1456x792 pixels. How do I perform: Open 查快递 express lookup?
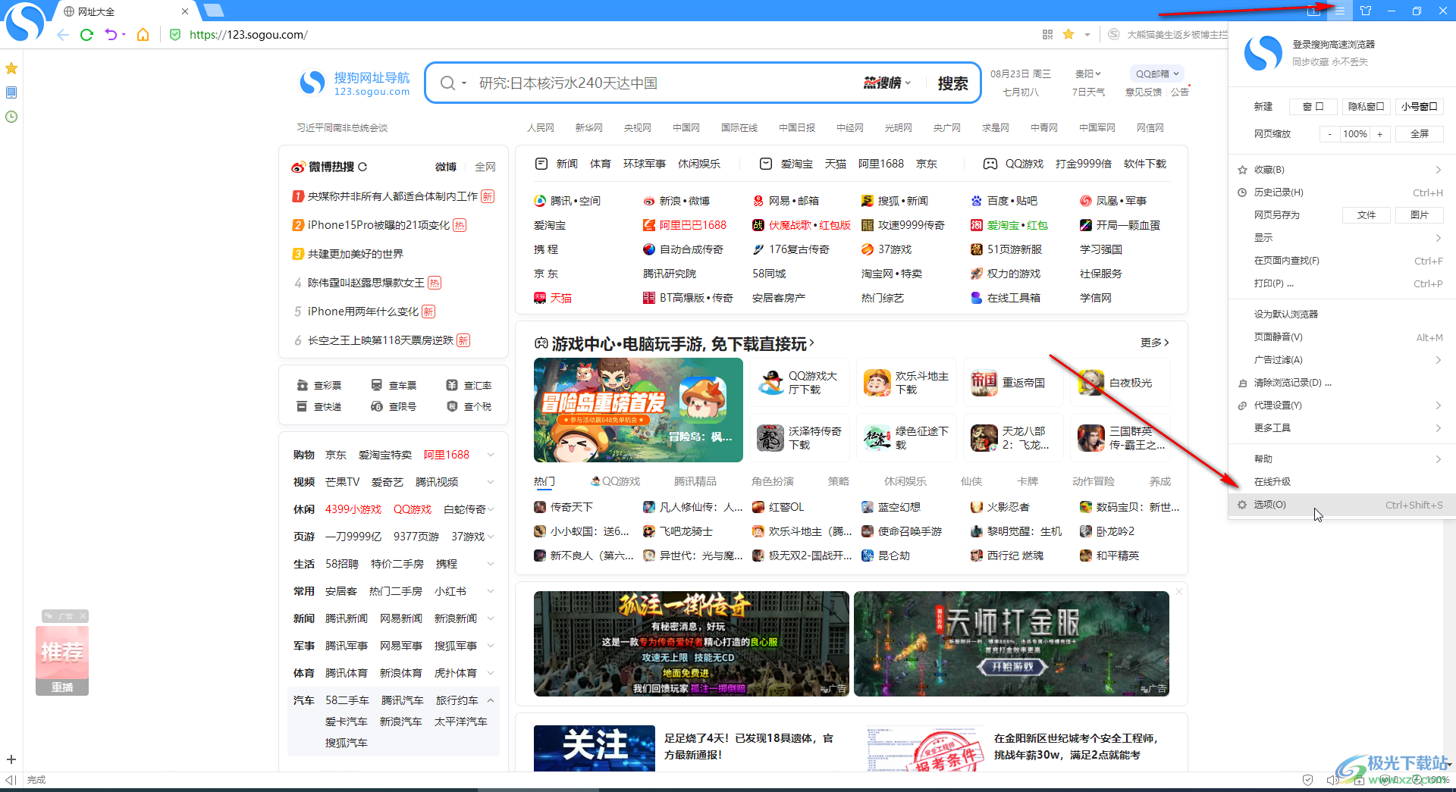pyautogui.click(x=319, y=406)
